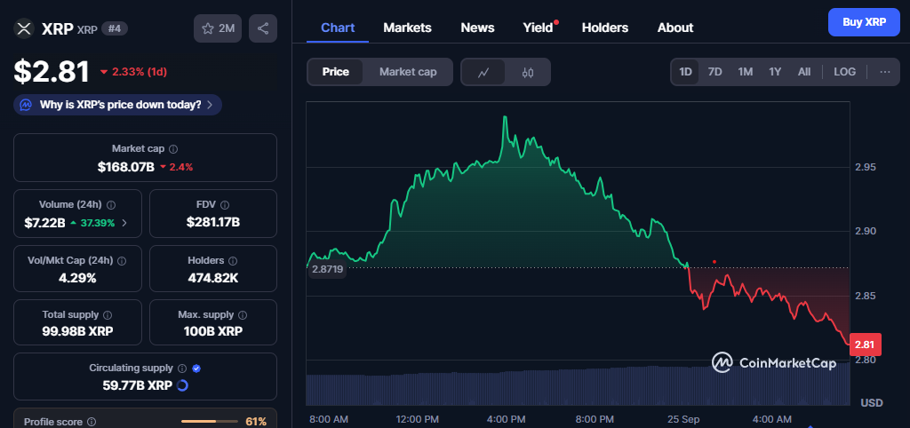Click the 2.8719 opening price label
The height and width of the screenshot is (428, 910).
point(327,269)
